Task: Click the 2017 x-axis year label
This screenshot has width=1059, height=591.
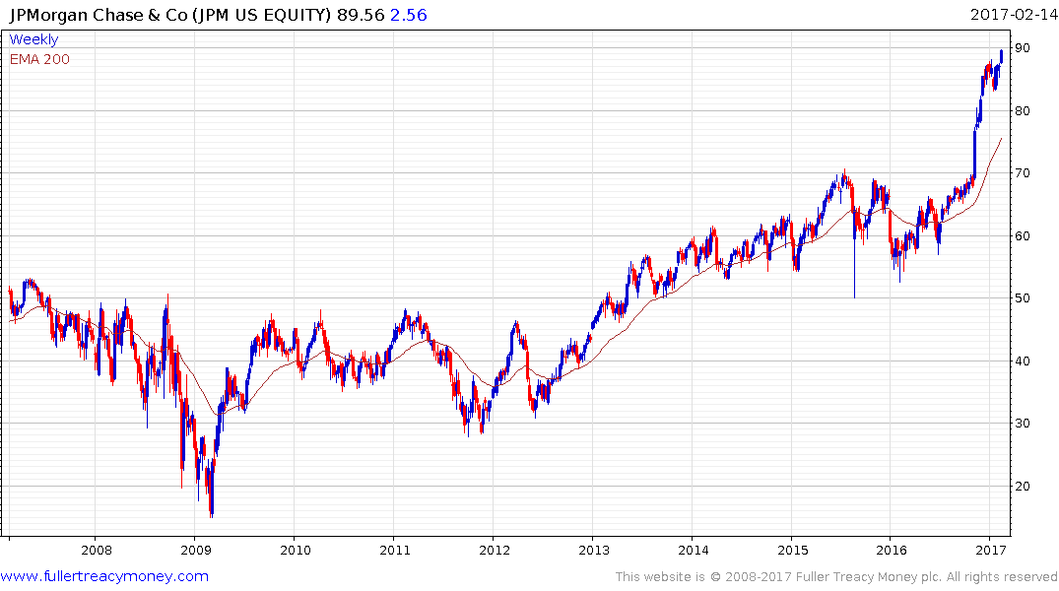Action: coord(991,550)
